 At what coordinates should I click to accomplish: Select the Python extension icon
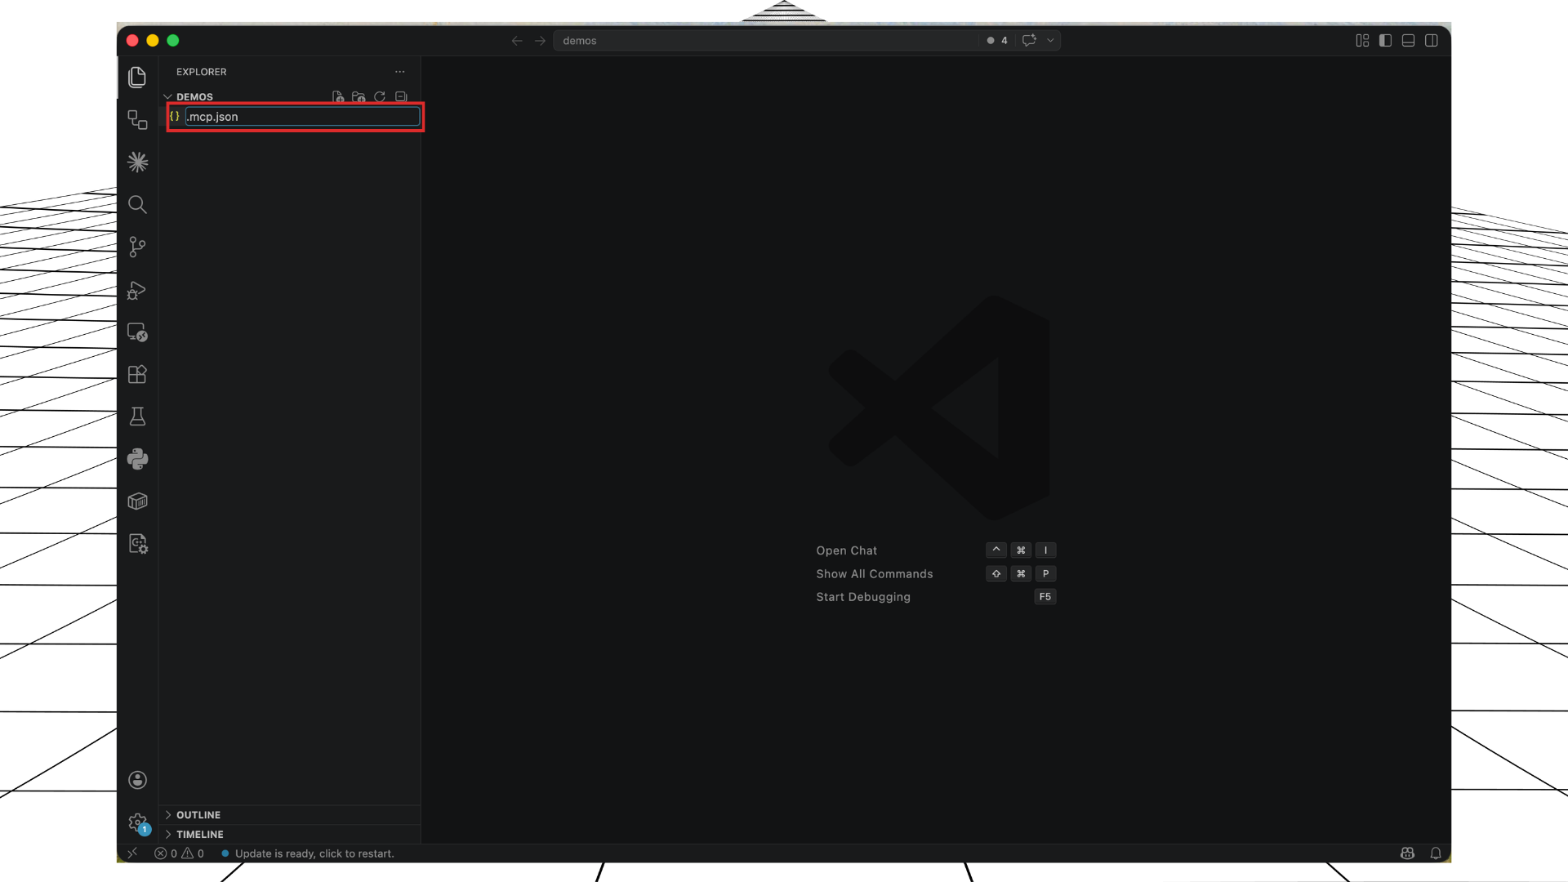137,459
